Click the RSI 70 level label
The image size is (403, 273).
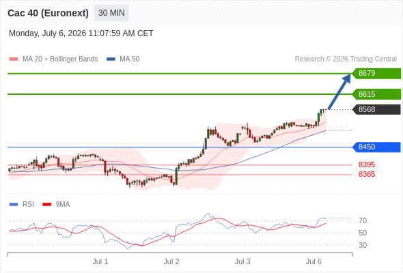(363, 220)
